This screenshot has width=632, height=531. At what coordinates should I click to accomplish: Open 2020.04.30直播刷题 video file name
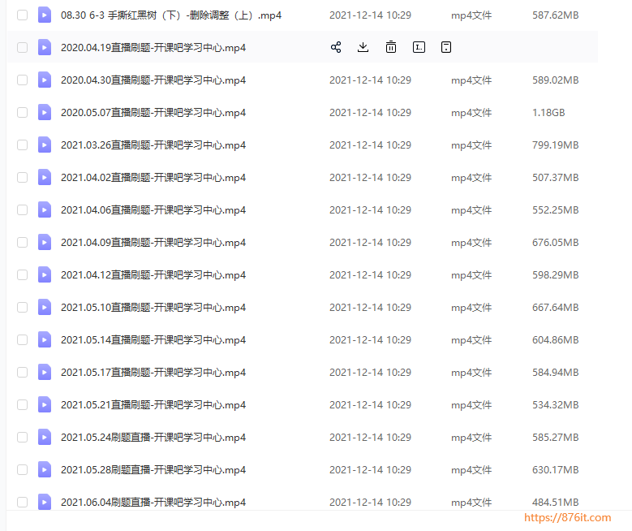pyautogui.click(x=153, y=80)
